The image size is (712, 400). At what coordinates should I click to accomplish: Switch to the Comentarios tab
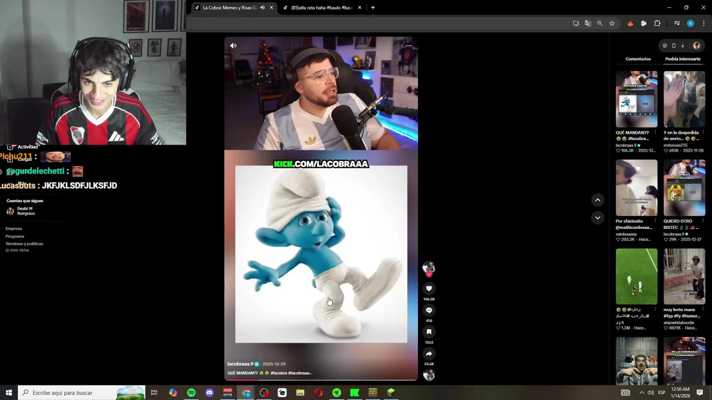point(638,59)
